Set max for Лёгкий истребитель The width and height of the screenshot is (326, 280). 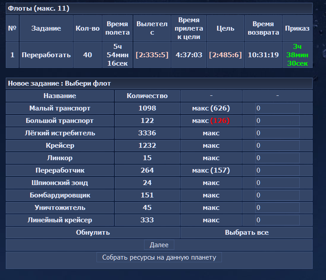click(x=211, y=133)
